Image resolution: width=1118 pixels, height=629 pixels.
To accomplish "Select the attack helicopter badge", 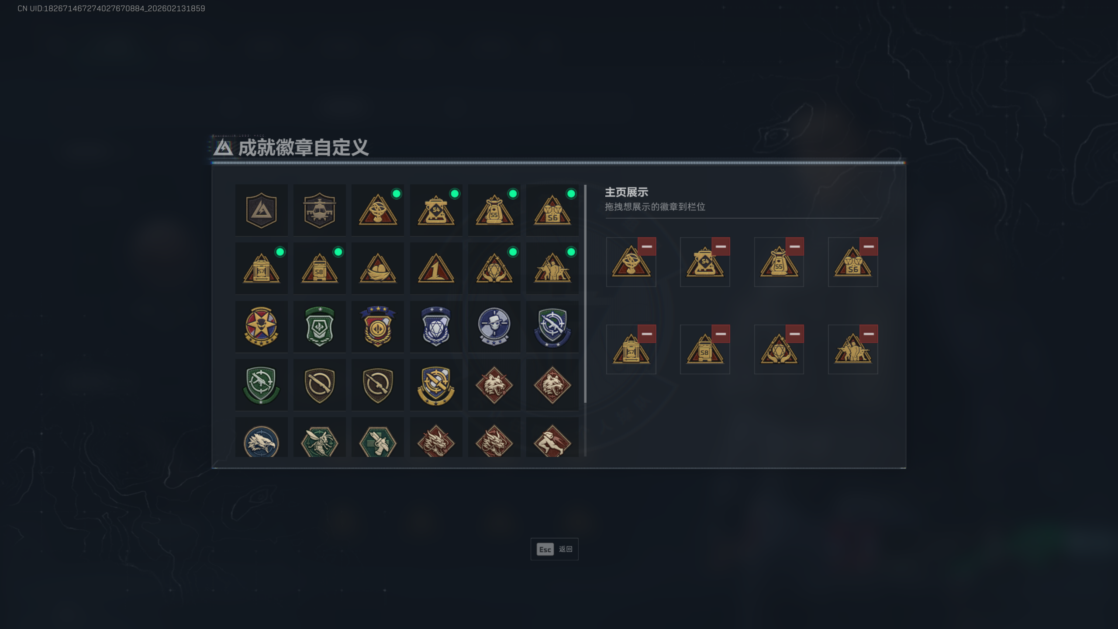I will 319,210.
